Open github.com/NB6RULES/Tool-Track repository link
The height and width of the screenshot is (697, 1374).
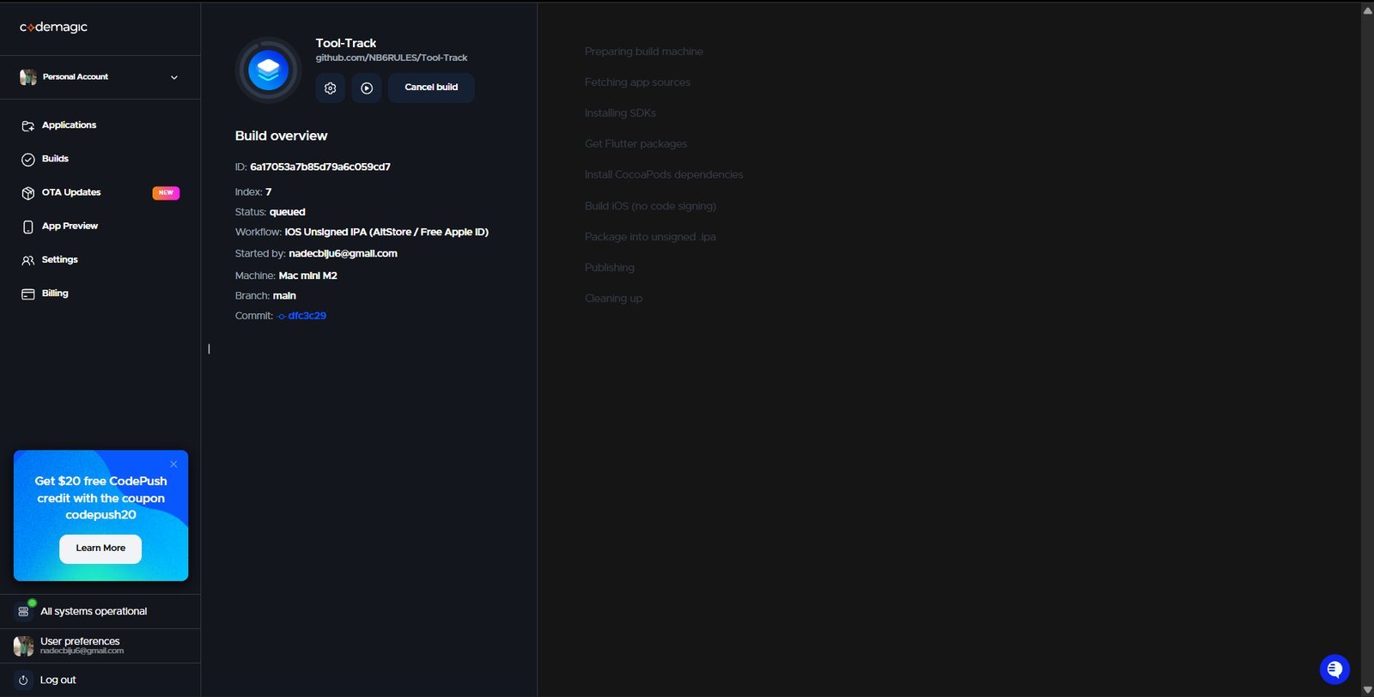coord(392,58)
